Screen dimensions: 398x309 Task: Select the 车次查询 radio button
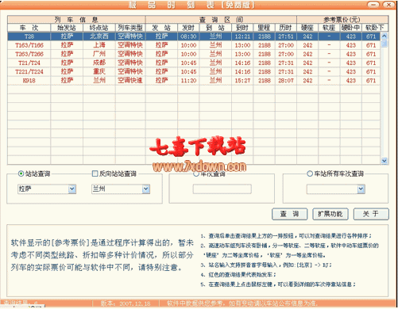coord(196,174)
